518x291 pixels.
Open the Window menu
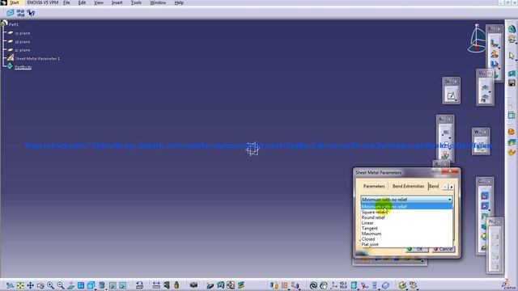pyautogui.click(x=158, y=2)
